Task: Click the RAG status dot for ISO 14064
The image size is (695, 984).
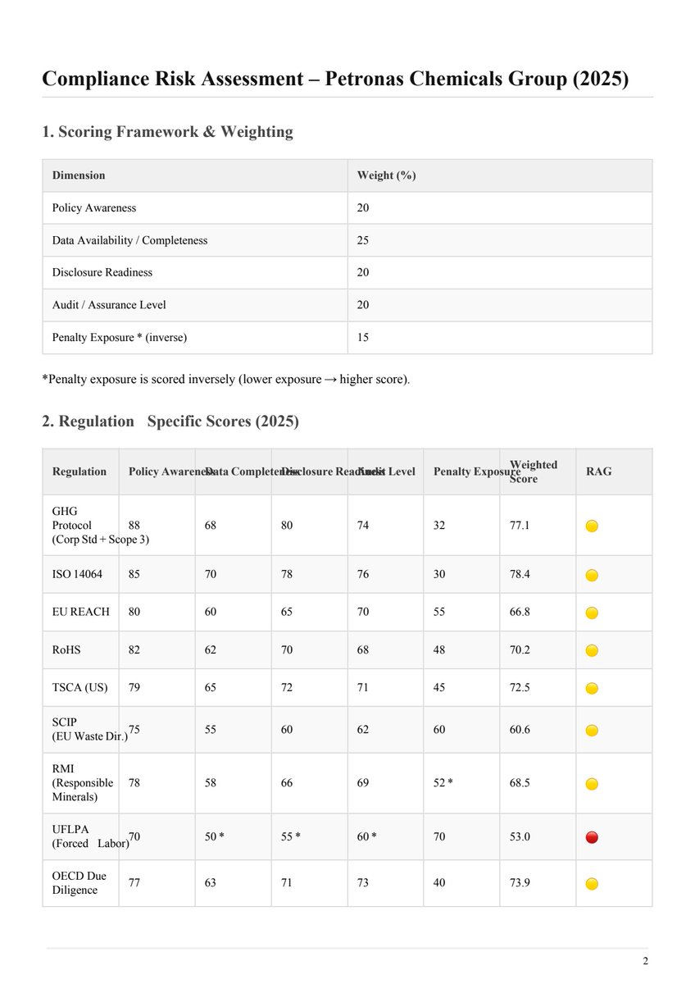Action: point(592,575)
